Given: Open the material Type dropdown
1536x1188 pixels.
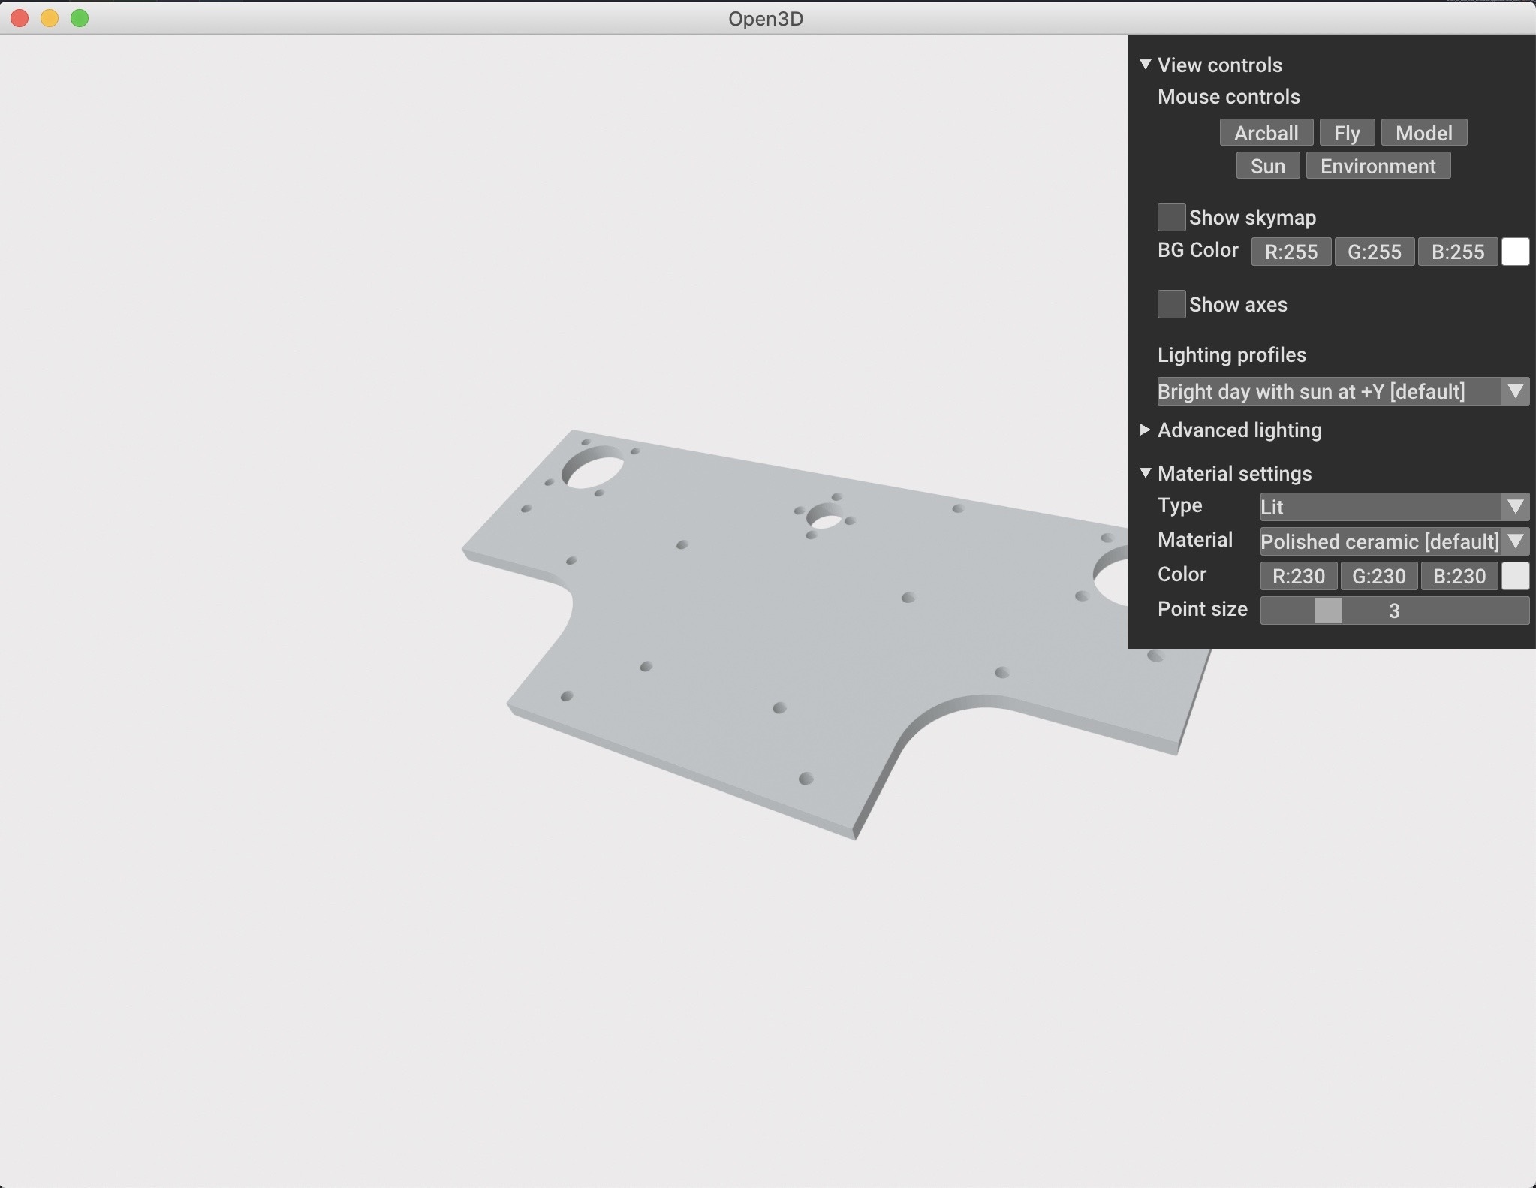Looking at the screenshot, I should 1391,508.
